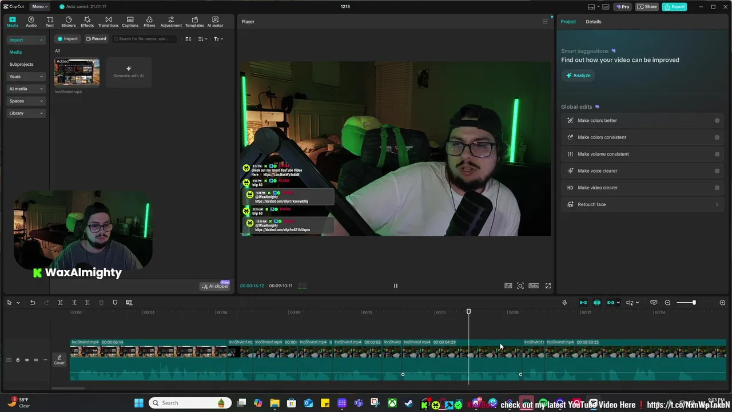The image size is (732, 412).
Task: Open the Menu dropdown in title bar
Action: tap(39, 6)
